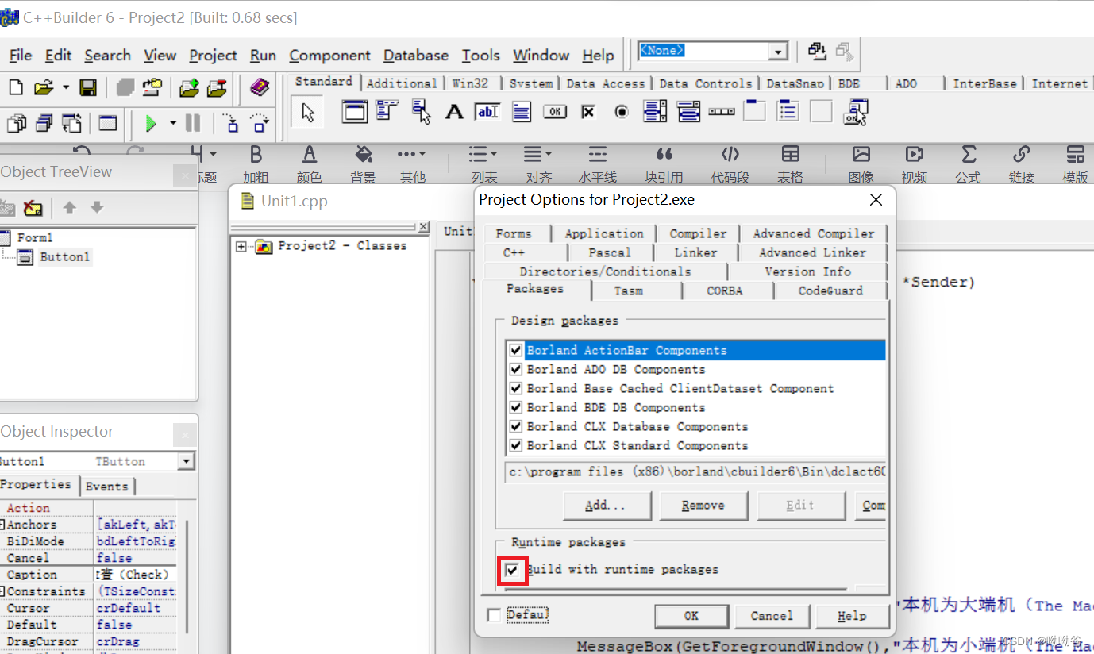Click Remove file from project icon
This screenshot has width=1094, height=654.
(217, 87)
